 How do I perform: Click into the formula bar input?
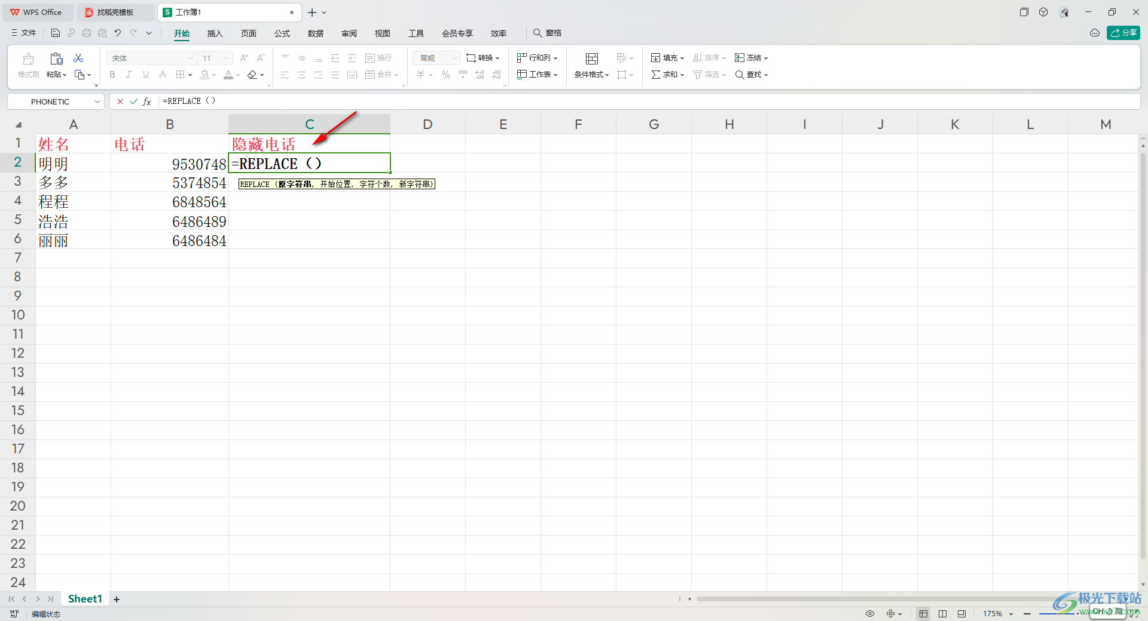click(x=649, y=102)
